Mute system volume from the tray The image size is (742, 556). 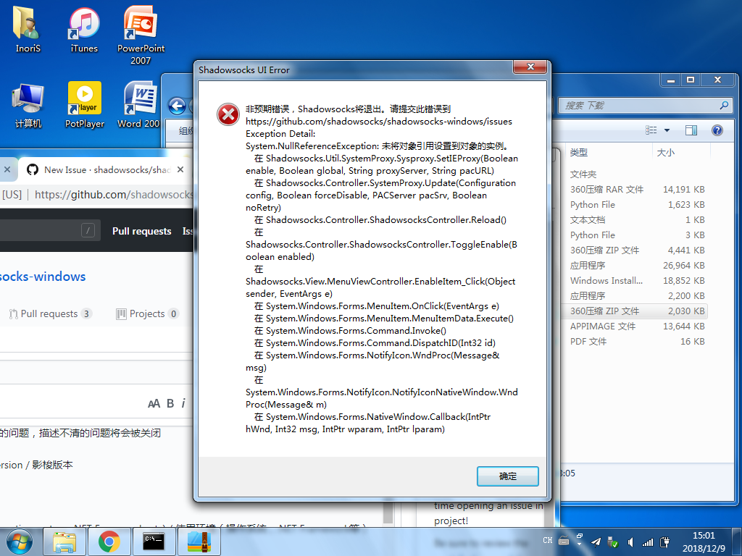click(630, 541)
